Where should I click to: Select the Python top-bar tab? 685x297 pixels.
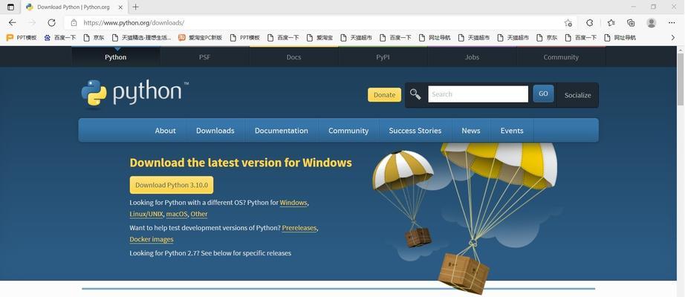(x=116, y=56)
